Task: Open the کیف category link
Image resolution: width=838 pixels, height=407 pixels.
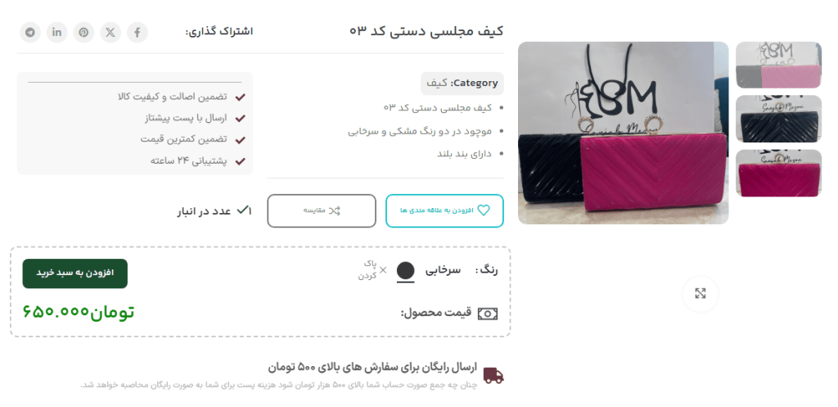Action: [437, 84]
